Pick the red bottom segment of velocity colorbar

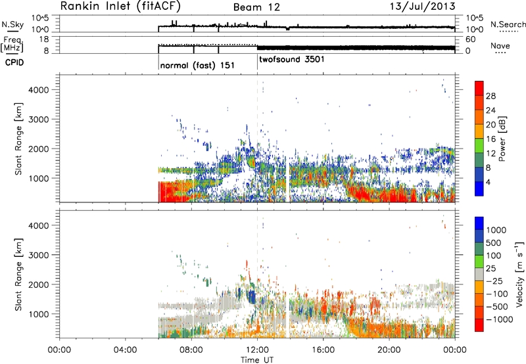point(479,325)
